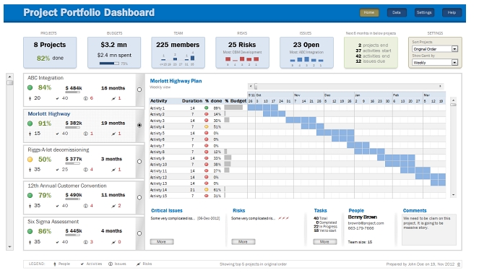Viewport: 479px width, 273px height.
Task: Open the Sort Projects dropdown arrow
Action: click(x=454, y=49)
